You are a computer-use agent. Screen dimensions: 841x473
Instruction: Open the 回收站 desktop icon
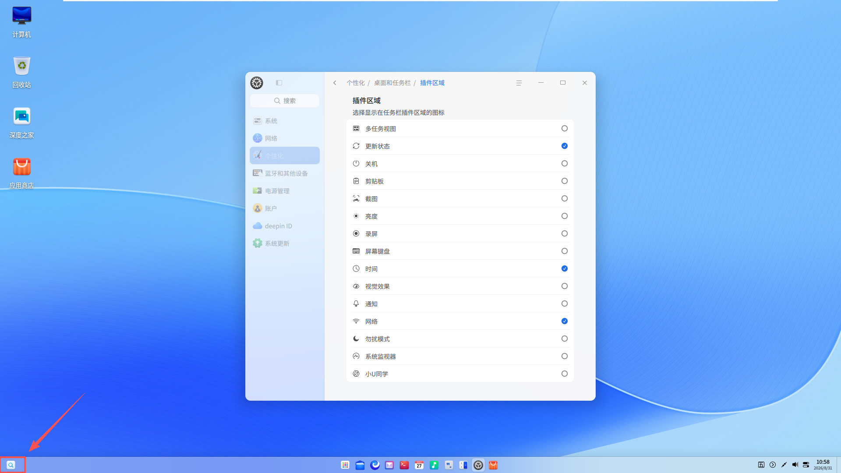pos(21,72)
